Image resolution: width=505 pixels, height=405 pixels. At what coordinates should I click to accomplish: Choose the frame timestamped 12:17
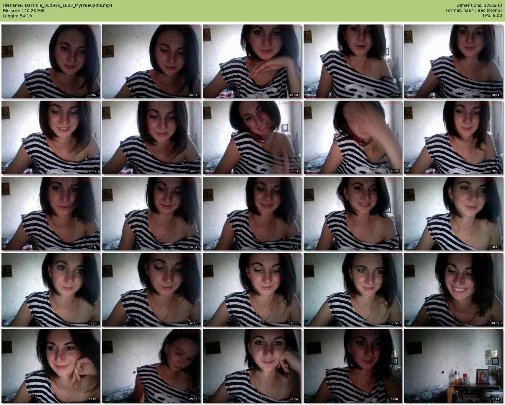51,137
